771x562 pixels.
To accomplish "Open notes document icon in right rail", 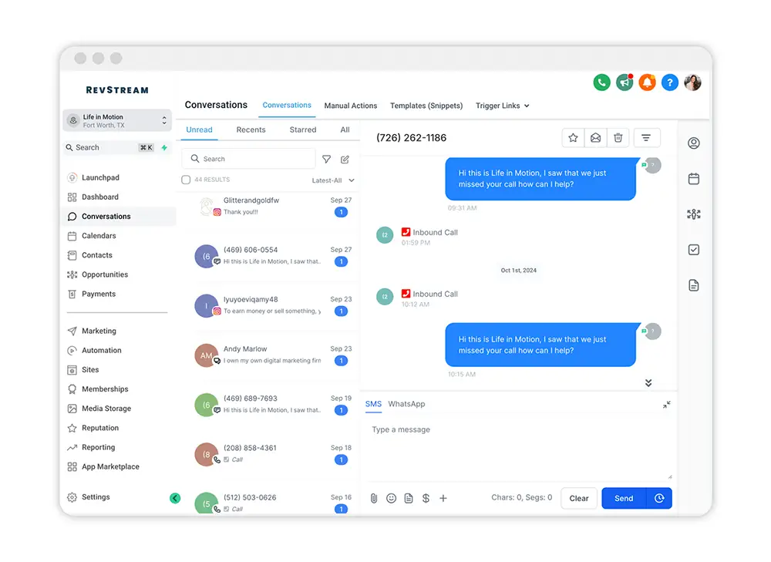I will [x=693, y=285].
